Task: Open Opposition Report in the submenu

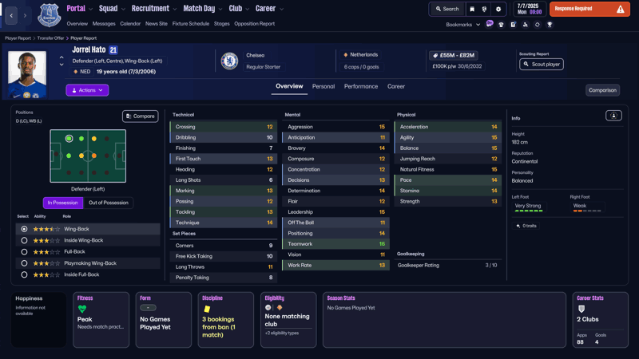Action: point(254,24)
